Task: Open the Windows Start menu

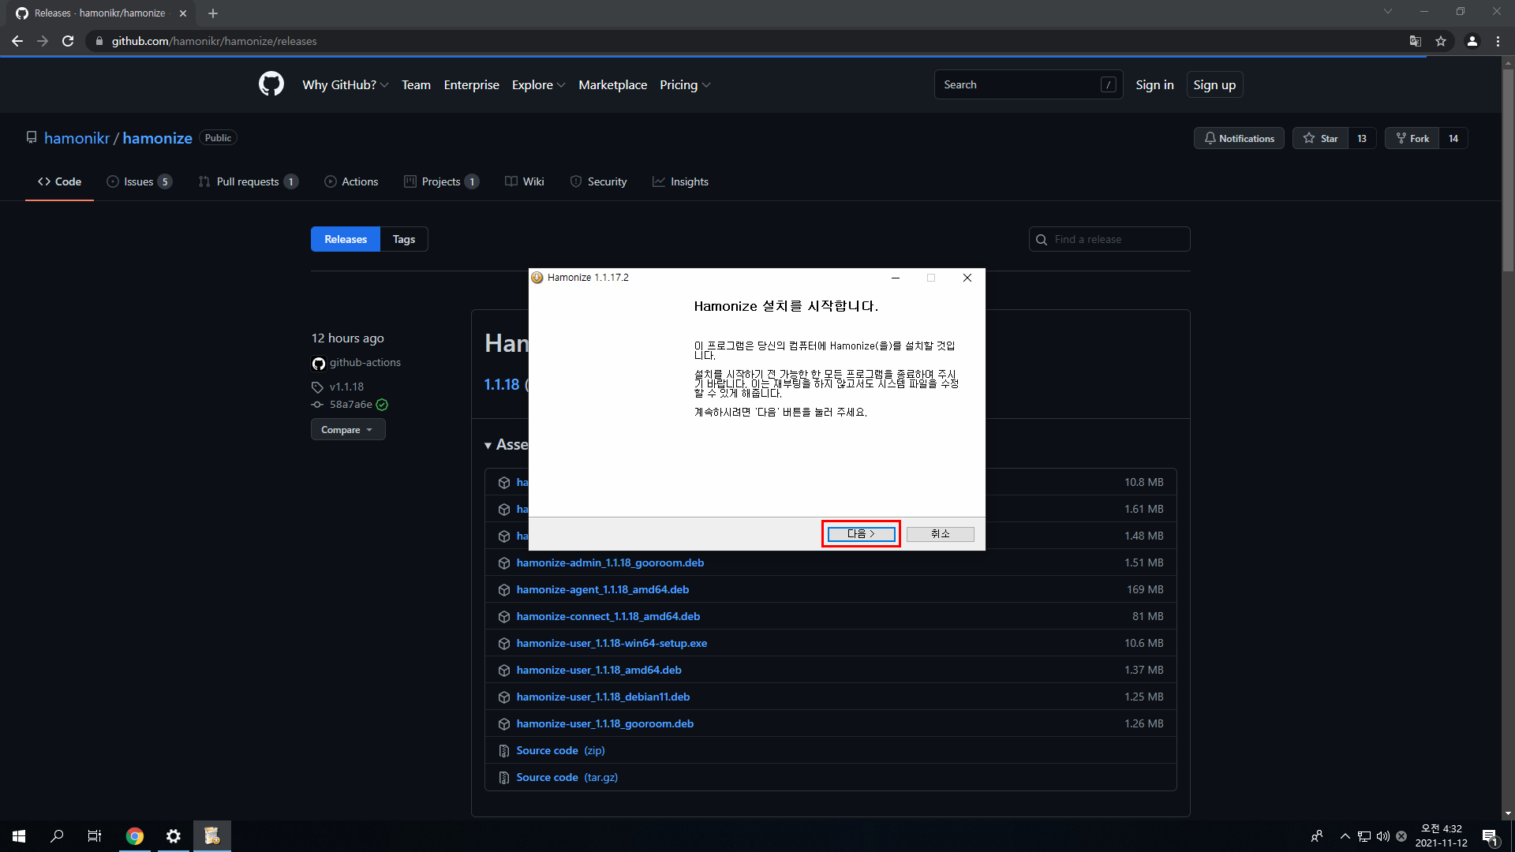Action: [x=19, y=836]
